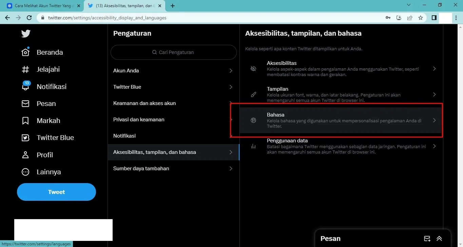Open Bahasa option title
Viewport: 463px width, 247px height.
coord(275,115)
